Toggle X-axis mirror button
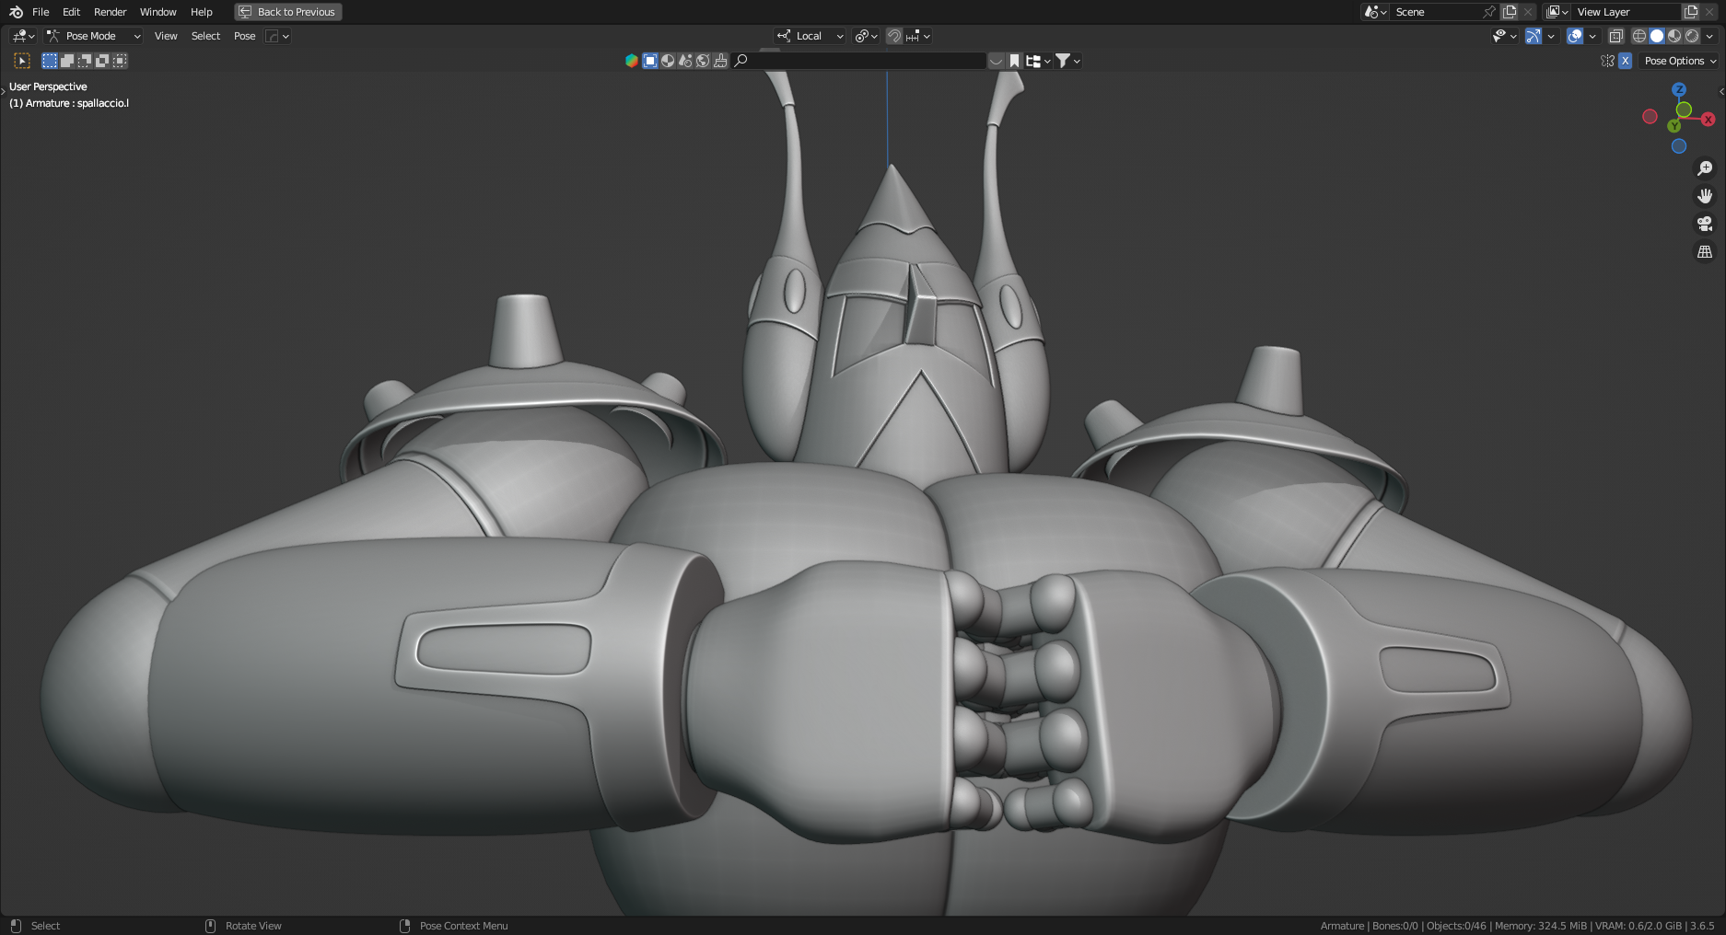Screen dimensions: 1726x935 click(x=1625, y=61)
